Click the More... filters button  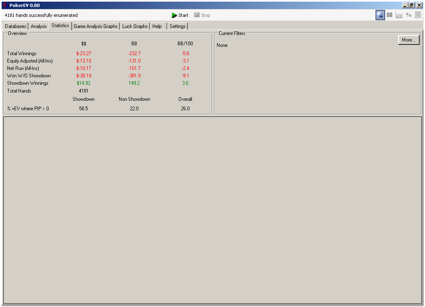tap(409, 40)
